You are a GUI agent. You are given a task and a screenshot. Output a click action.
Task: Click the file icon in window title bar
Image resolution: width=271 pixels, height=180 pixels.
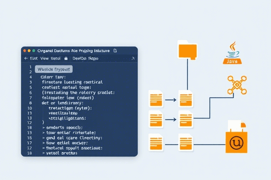pos(115,51)
